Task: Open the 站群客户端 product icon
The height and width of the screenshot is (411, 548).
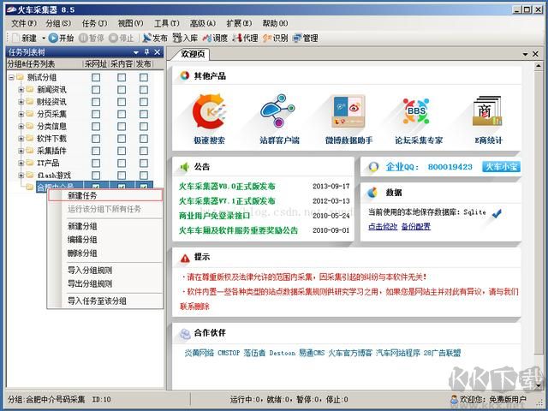Action: [x=278, y=110]
